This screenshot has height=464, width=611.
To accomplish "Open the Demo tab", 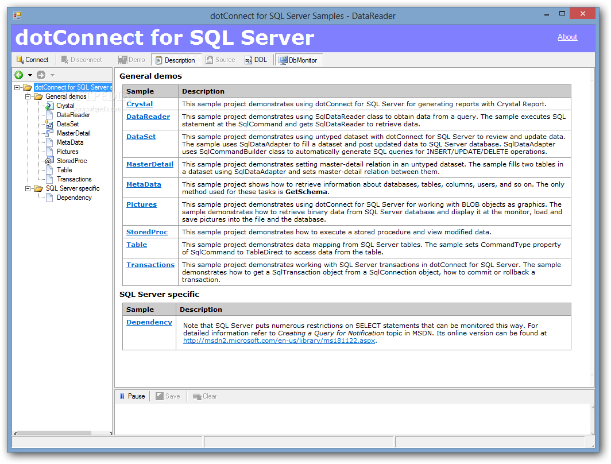I will (132, 60).
